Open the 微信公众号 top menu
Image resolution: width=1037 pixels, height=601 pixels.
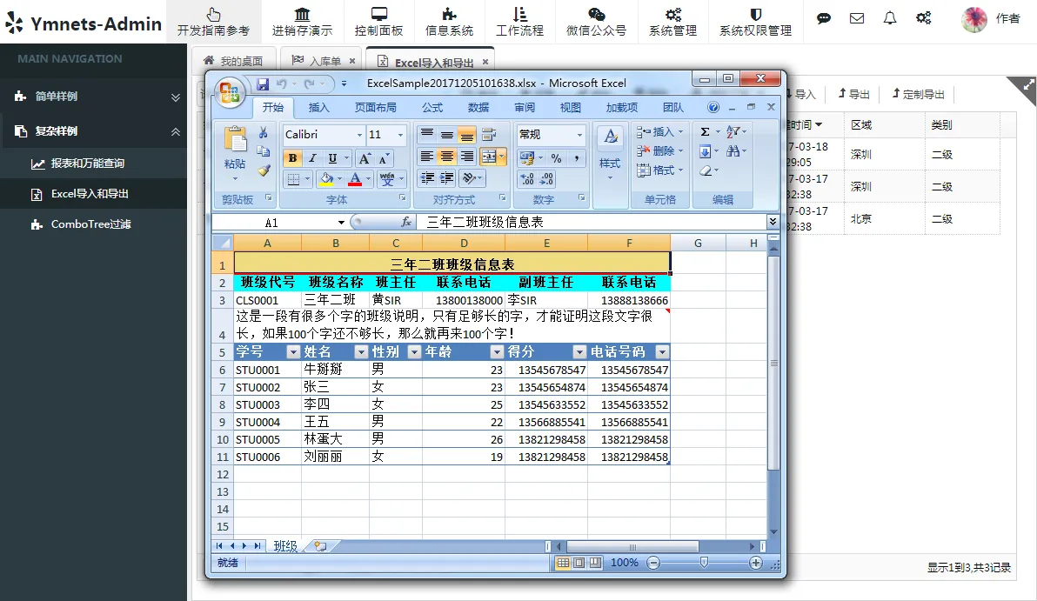click(x=596, y=22)
